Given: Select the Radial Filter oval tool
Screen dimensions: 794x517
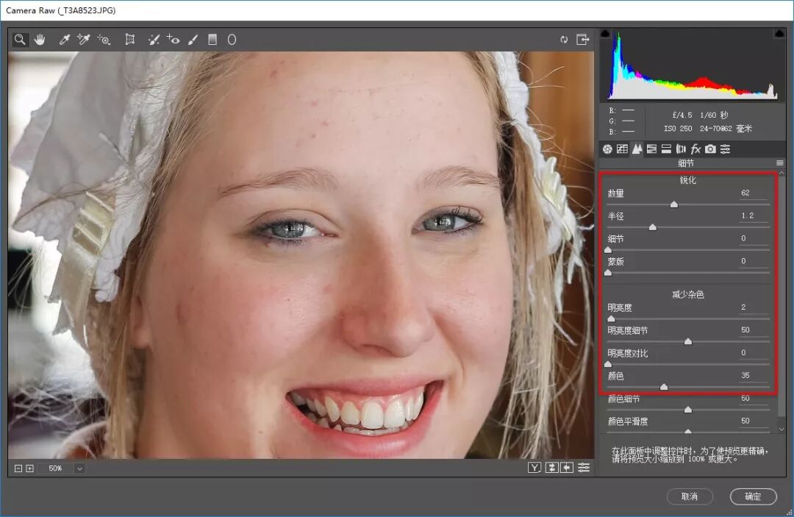Looking at the screenshot, I should click(232, 40).
